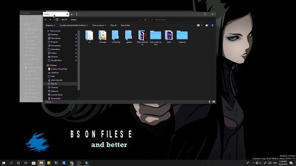The image size is (296, 166).
Task: Add a new tab with the plus button
Action: (x=72, y=14)
